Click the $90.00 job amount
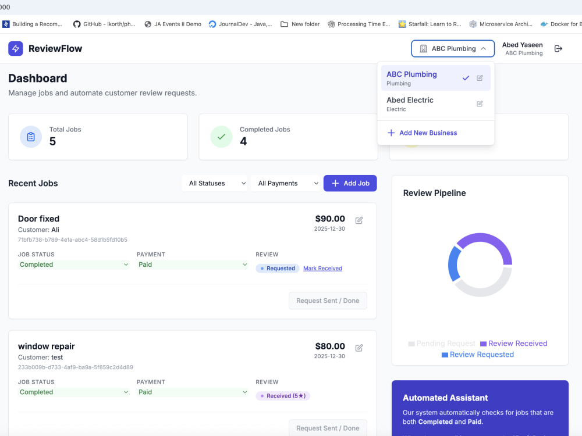The image size is (582, 436). coord(330,219)
